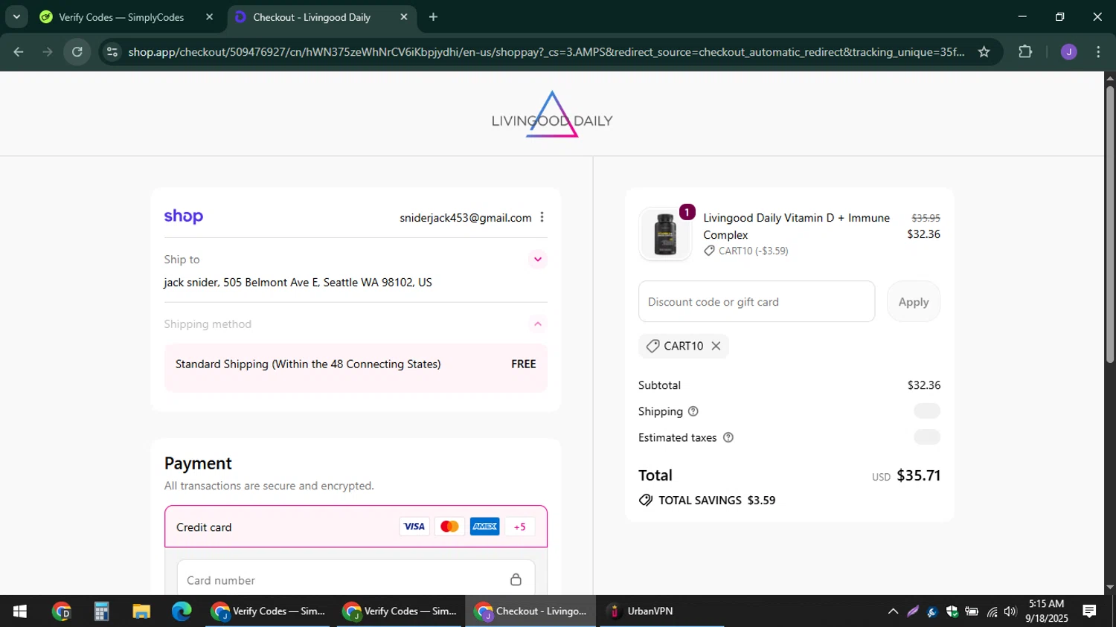
Task: Open Shipping help question icon
Action: point(693,411)
